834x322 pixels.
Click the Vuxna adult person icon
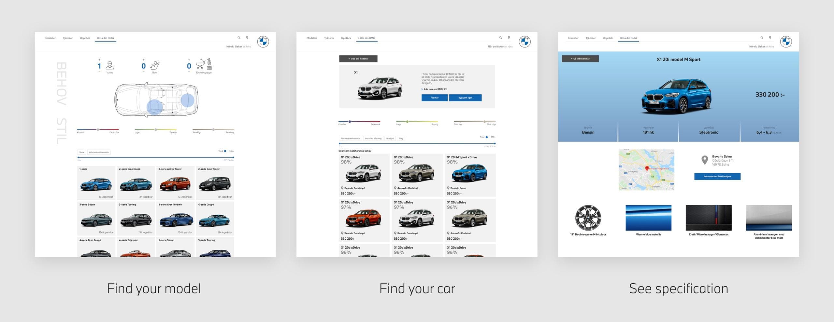[x=110, y=65]
